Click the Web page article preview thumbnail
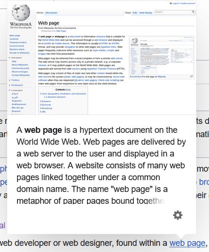The height and width of the screenshot is (252, 209). 102,58
